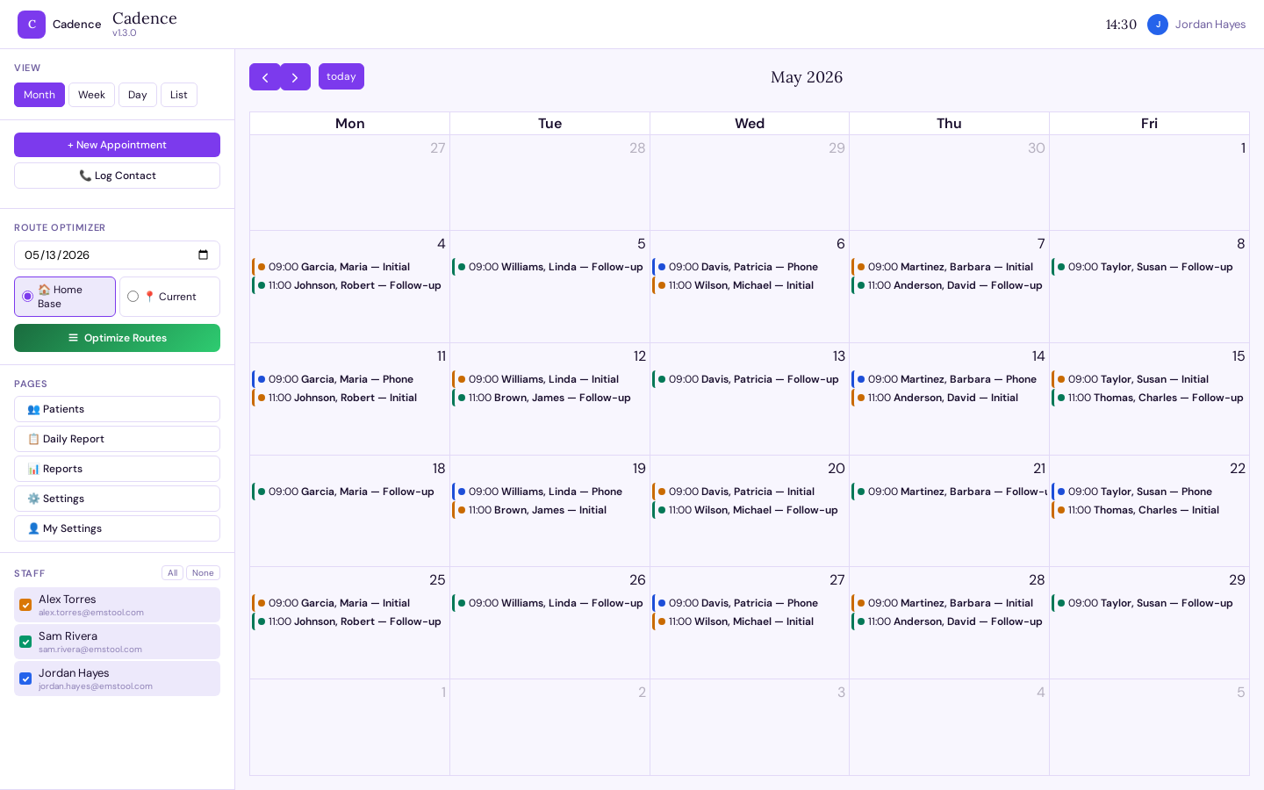Open May 20 Wilson, Michael Follow-up appointment
Screen dimensions: 1264x790
coord(750,510)
